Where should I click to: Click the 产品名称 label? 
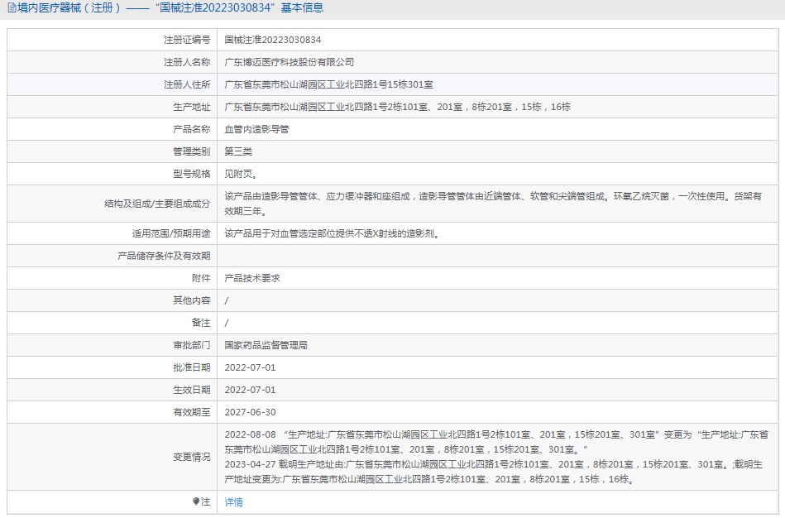(x=192, y=129)
